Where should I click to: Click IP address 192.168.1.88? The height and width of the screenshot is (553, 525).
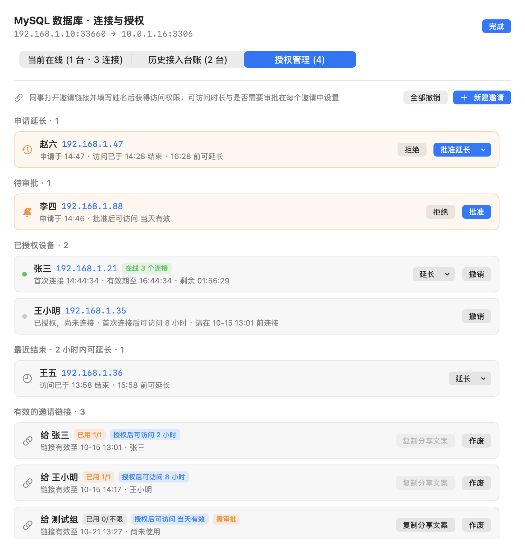click(92, 206)
